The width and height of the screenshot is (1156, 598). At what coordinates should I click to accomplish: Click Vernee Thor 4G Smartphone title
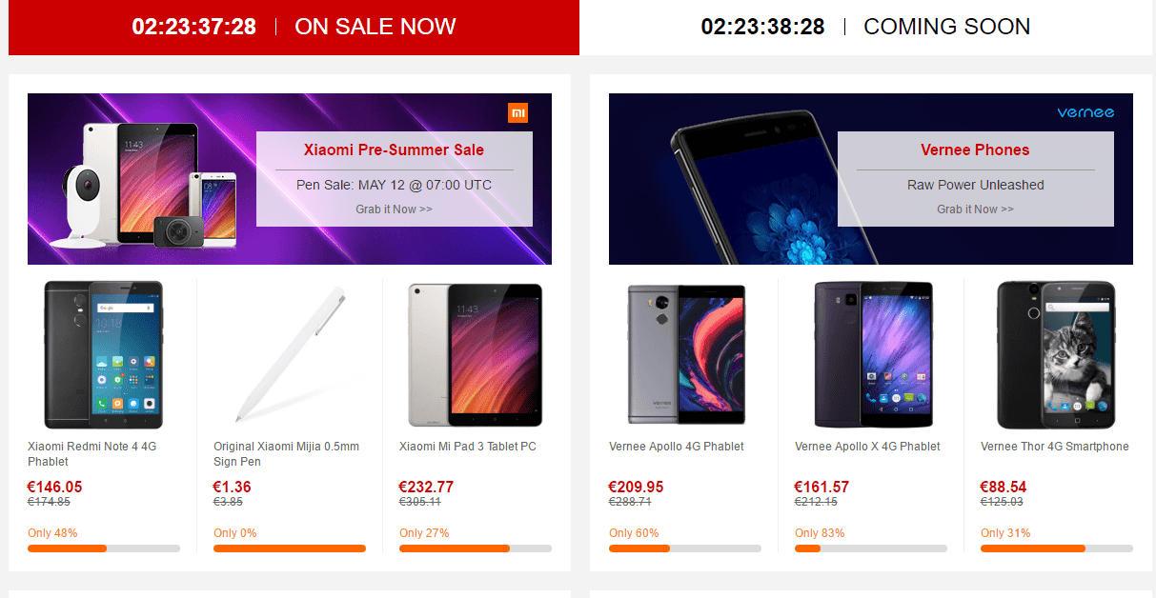1055,447
